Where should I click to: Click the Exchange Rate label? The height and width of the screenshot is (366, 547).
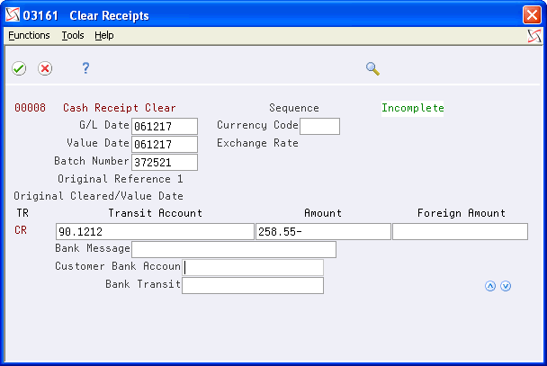click(x=258, y=143)
